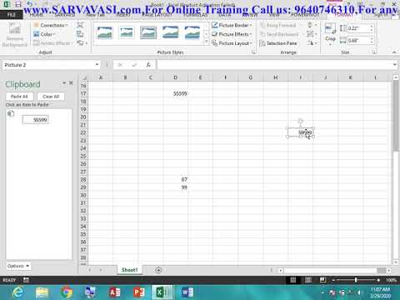Switch to Page Break Preview in status bar
The width and height of the screenshot is (400, 300).
pyautogui.click(x=322, y=280)
